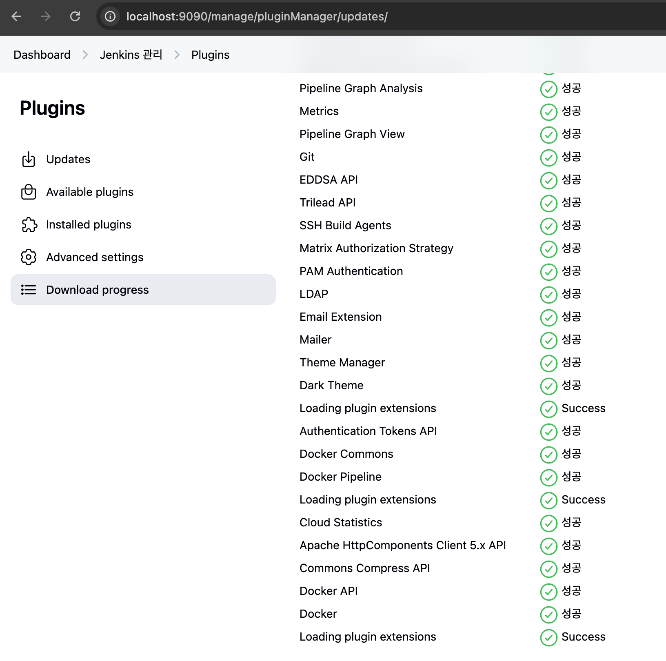Click the success checkmark beside Pipeline Graph View
Image resolution: width=666 pixels, height=661 pixels.
point(548,135)
